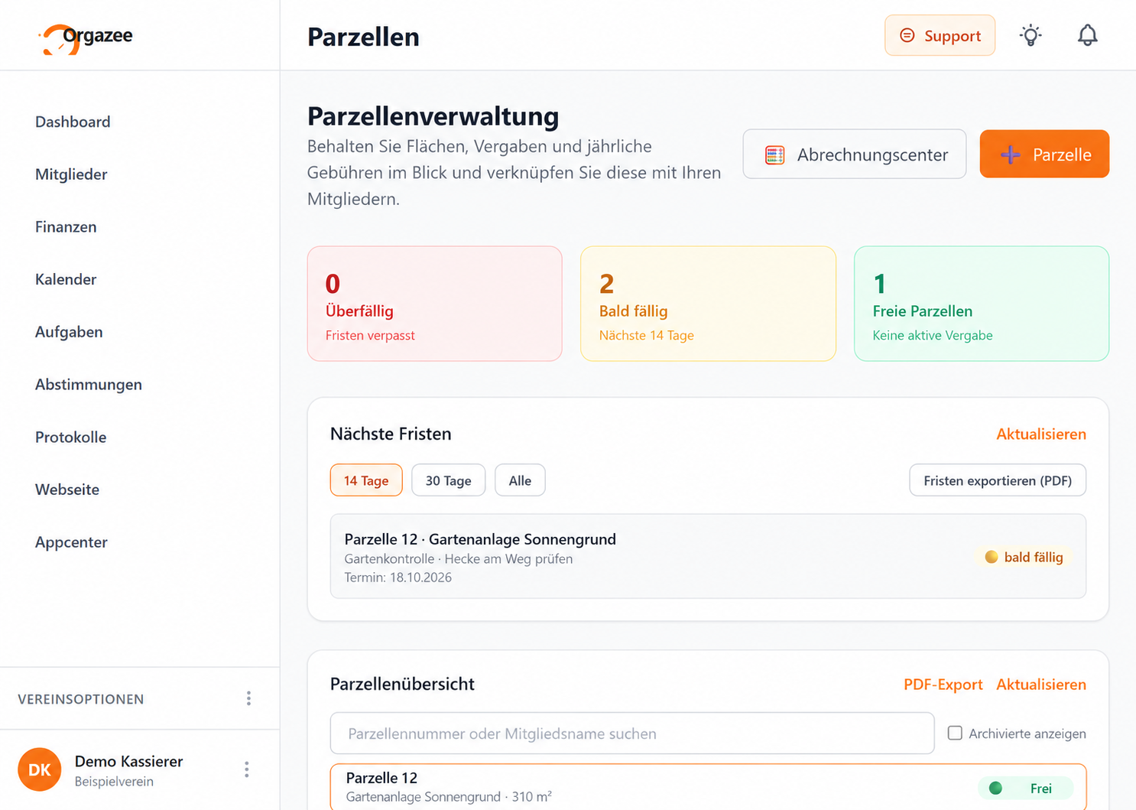Open Dashboard in sidebar
The width and height of the screenshot is (1136, 810).
[73, 122]
